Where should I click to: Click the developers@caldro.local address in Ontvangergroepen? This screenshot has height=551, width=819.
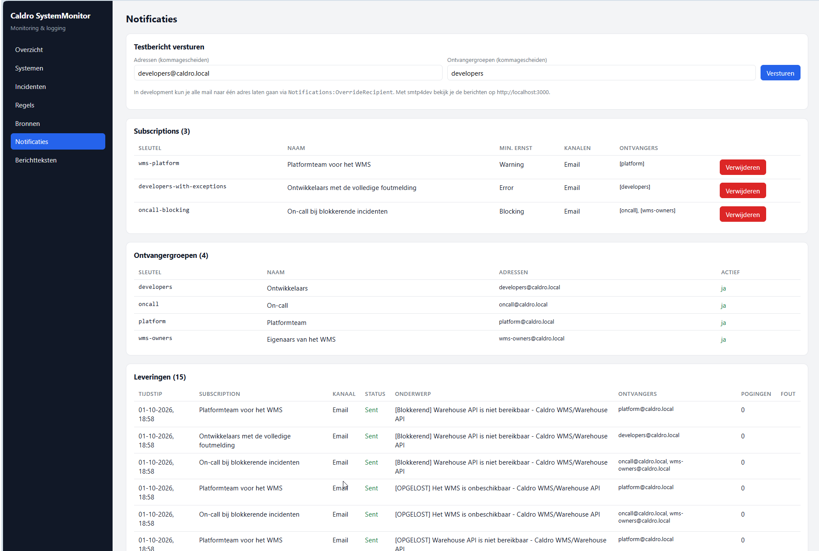click(x=529, y=288)
